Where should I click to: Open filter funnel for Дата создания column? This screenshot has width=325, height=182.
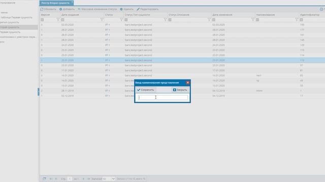[x=102, y=20]
